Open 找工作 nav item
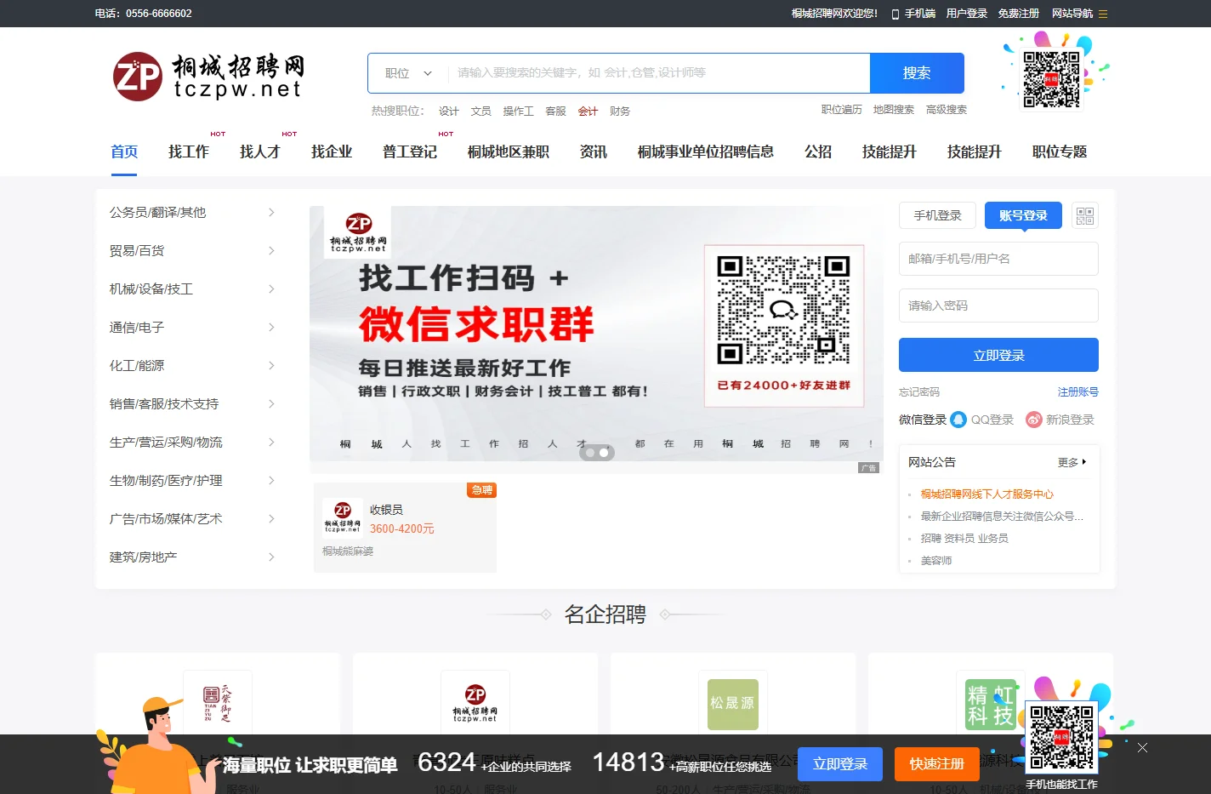Screen dimensions: 1211x794 (189, 151)
